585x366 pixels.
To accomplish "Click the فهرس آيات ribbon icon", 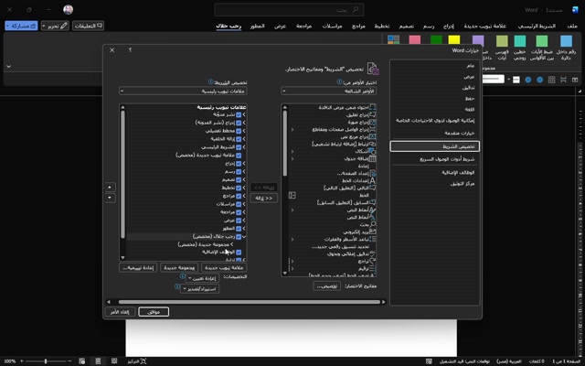I will pyautogui.click(x=501, y=51).
